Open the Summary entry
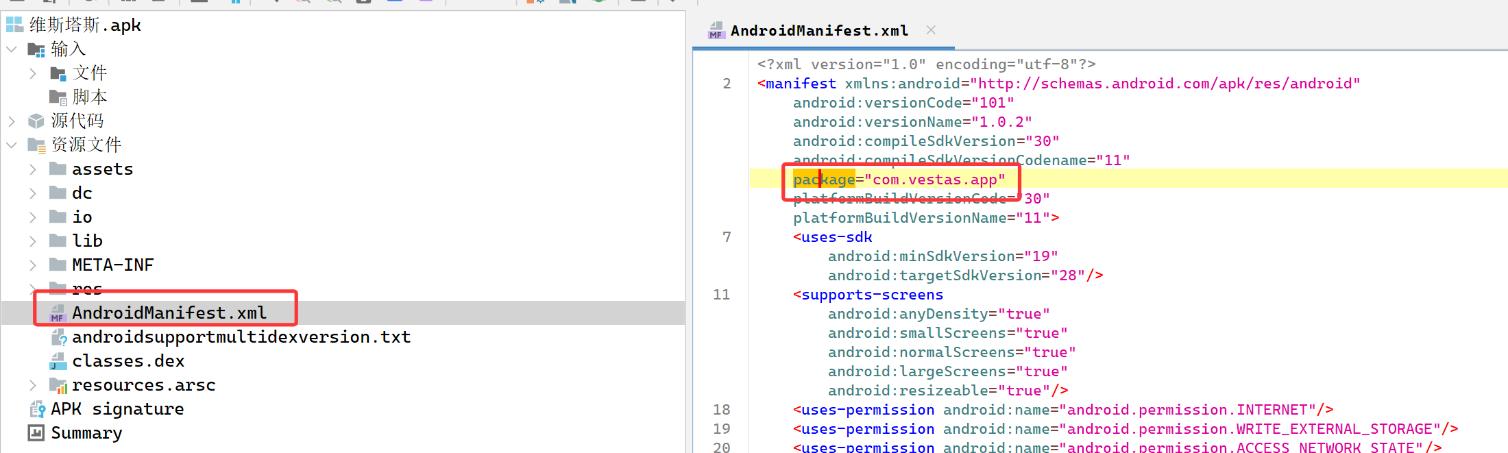The width and height of the screenshot is (1508, 453). click(x=86, y=433)
